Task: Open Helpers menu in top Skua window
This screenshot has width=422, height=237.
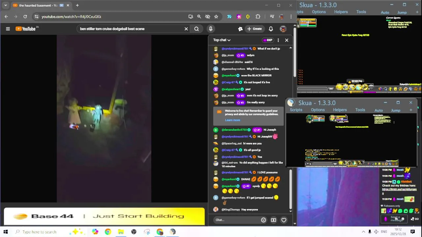Action: [x=341, y=12]
